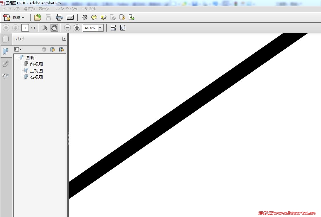
Task: Select the 上视图 bookmark
Action: coord(36,71)
